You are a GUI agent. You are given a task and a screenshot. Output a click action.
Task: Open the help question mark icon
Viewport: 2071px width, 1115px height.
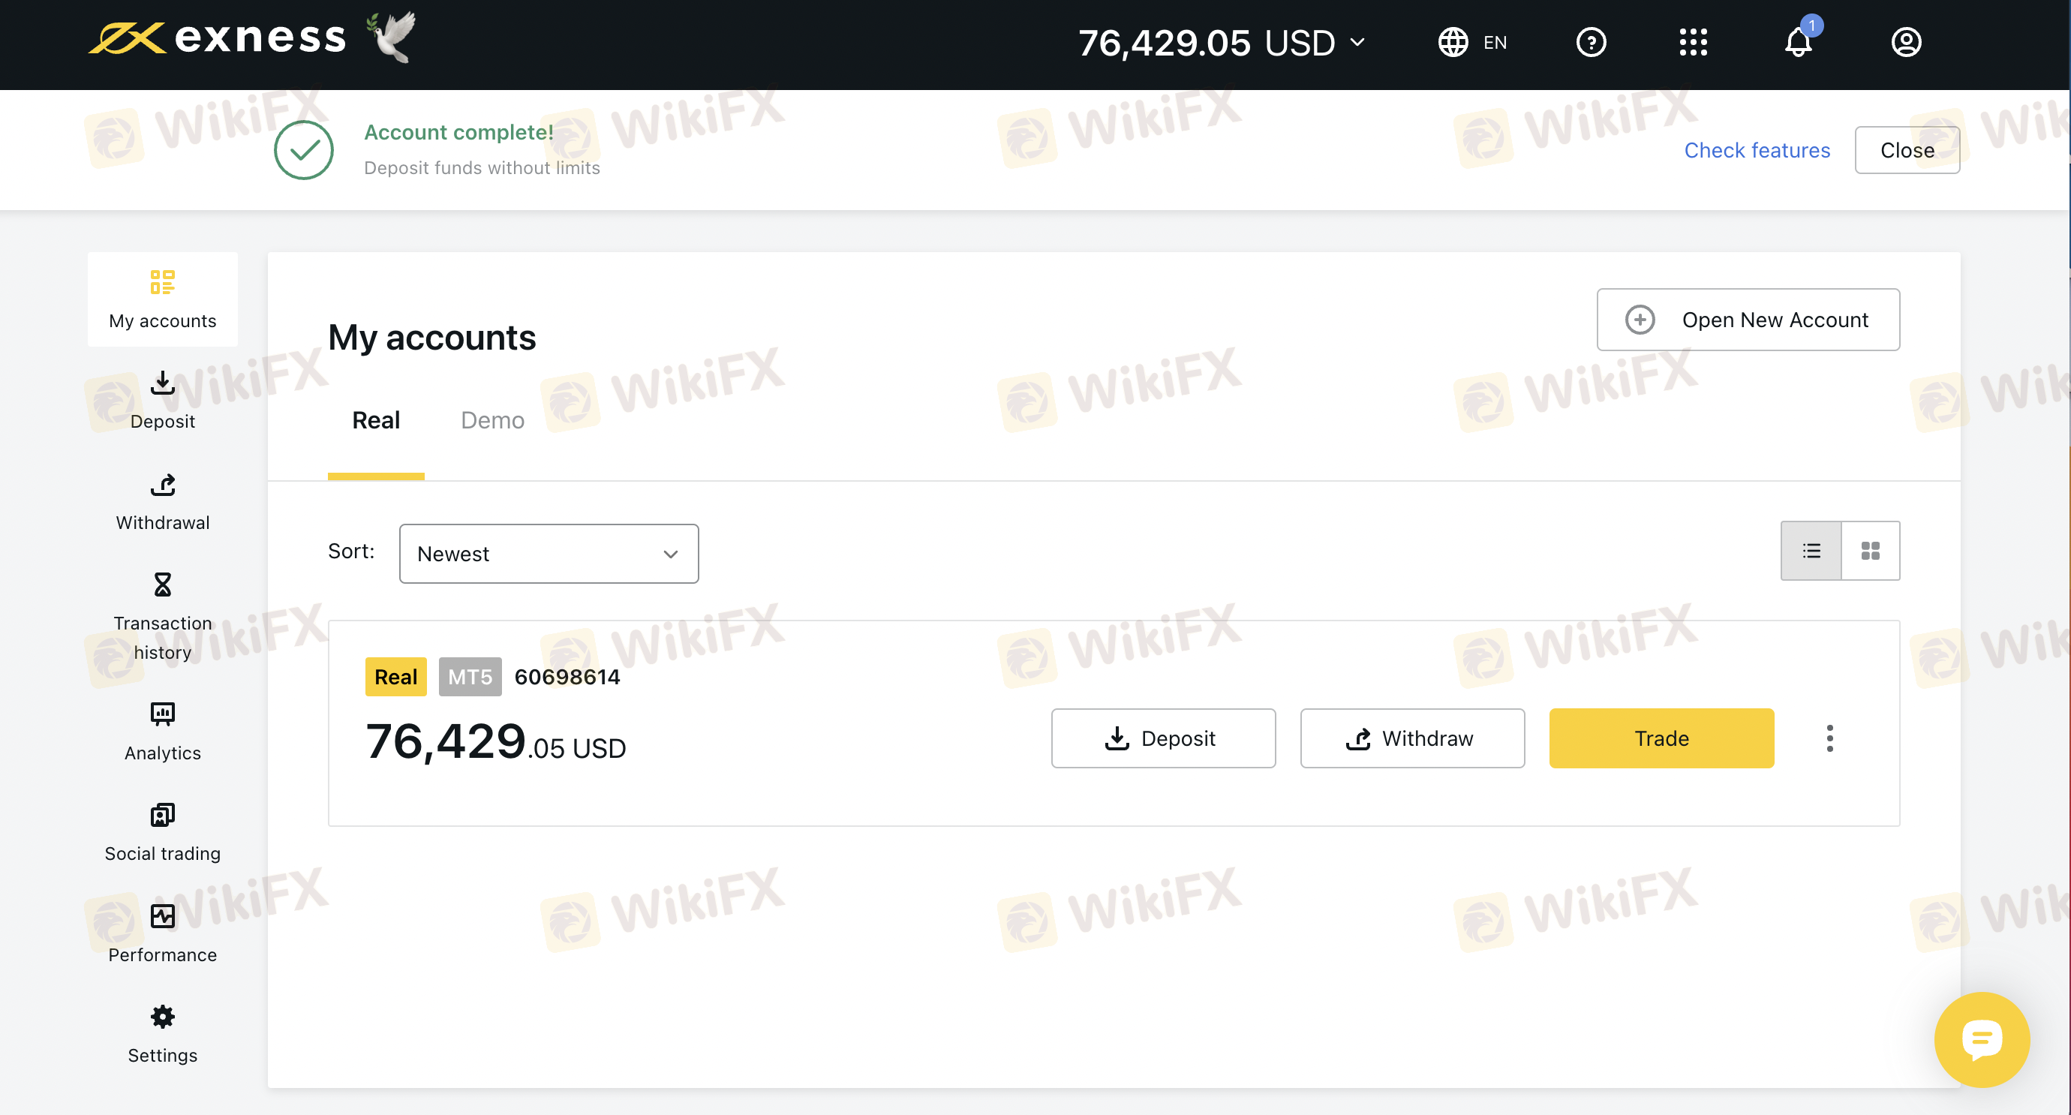pyautogui.click(x=1591, y=43)
